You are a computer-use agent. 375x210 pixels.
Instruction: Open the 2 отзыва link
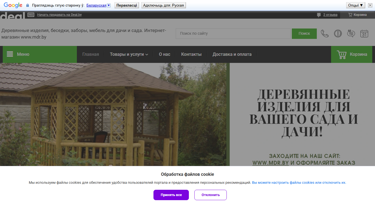(330, 15)
